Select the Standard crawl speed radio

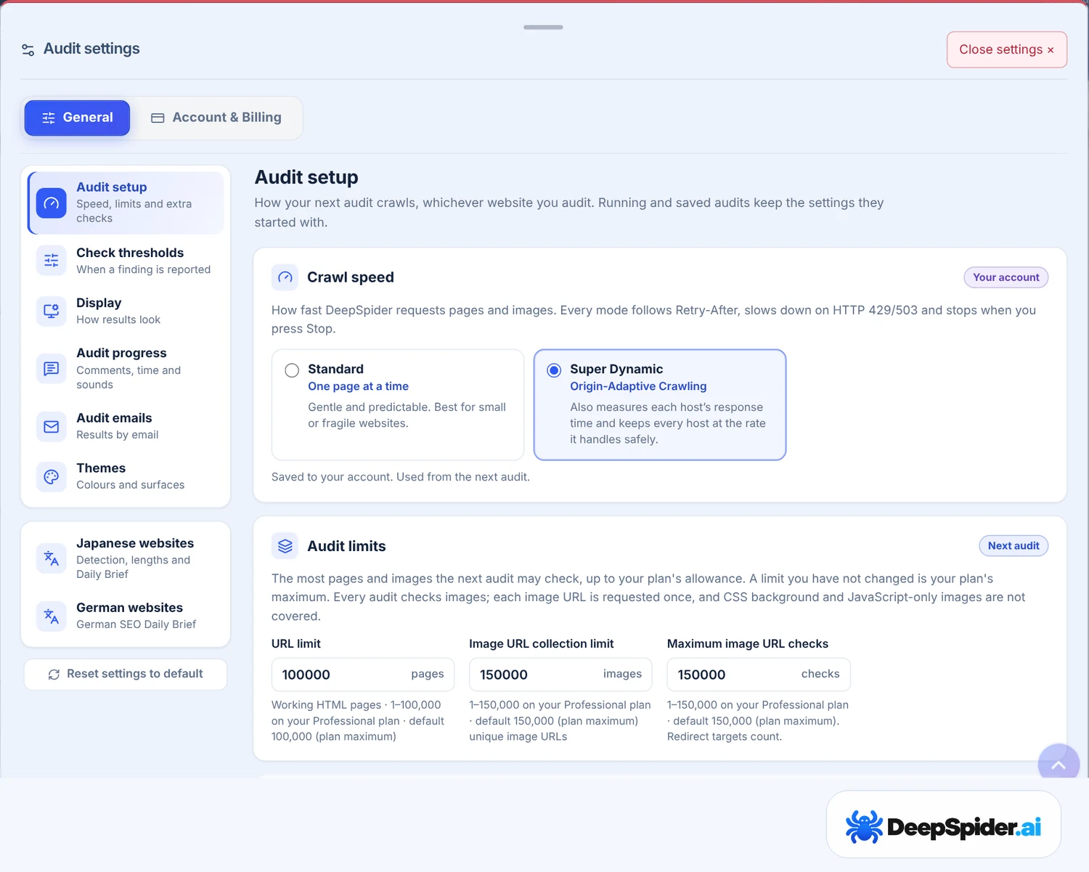point(292,370)
